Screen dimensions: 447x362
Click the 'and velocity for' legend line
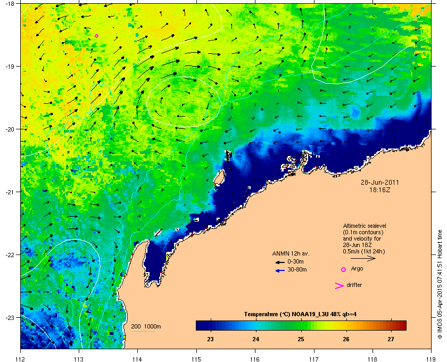click(x=362, y=238)
